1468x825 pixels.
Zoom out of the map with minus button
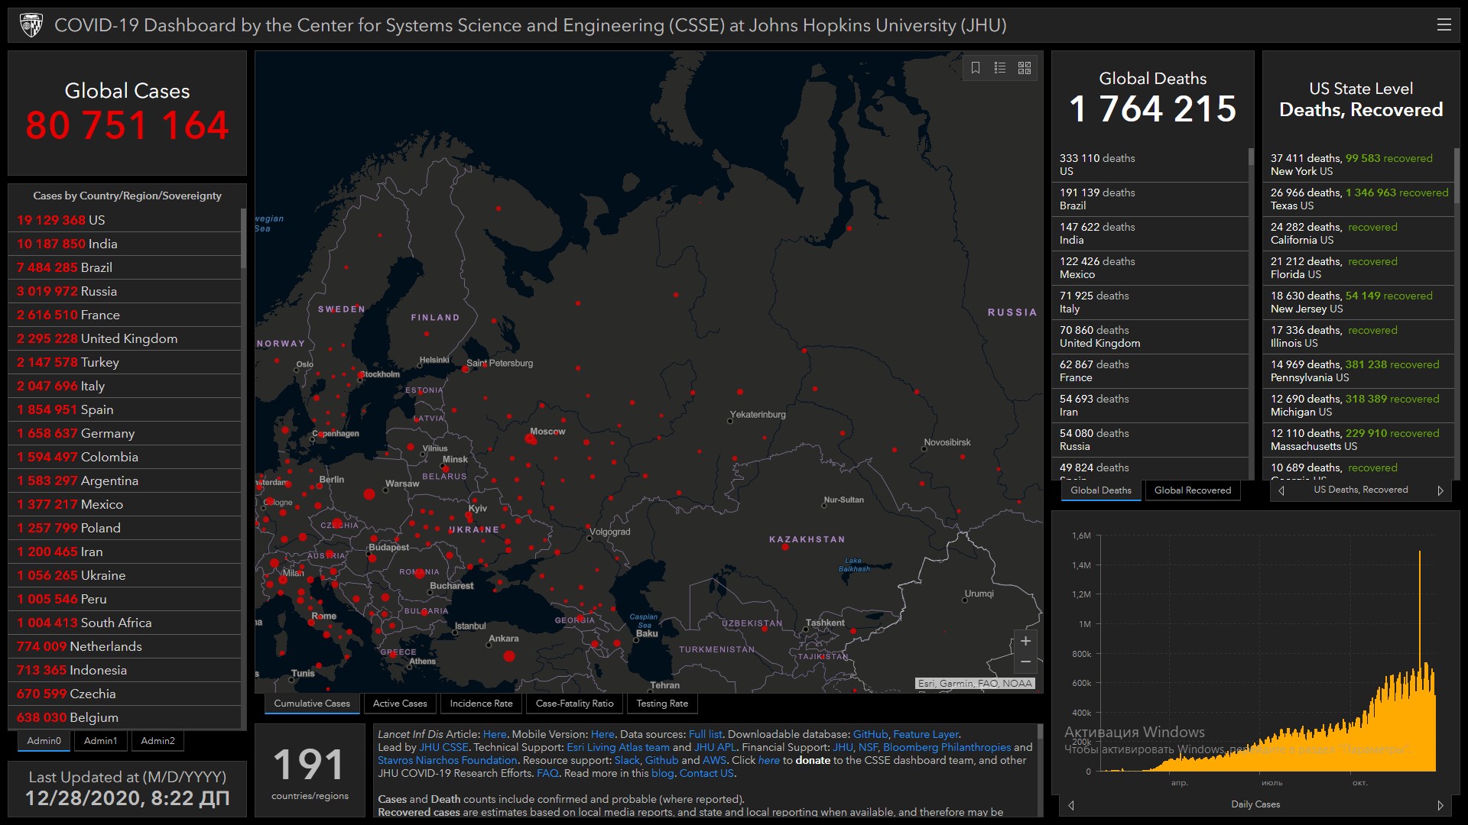tap(1025, 662)
